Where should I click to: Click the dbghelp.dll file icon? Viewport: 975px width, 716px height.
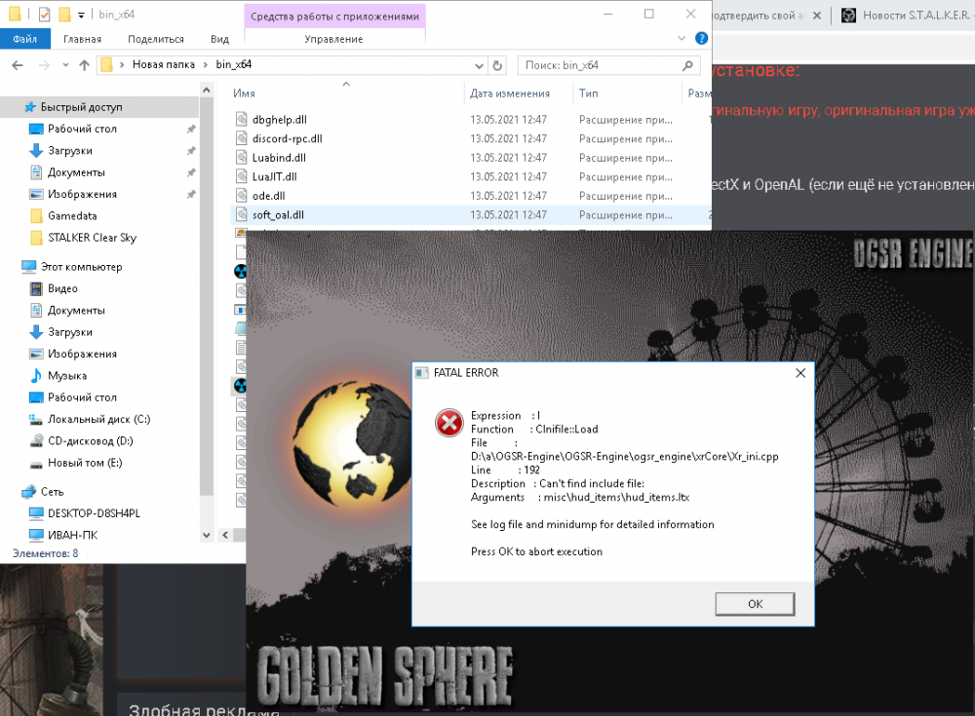pos(241,119)
